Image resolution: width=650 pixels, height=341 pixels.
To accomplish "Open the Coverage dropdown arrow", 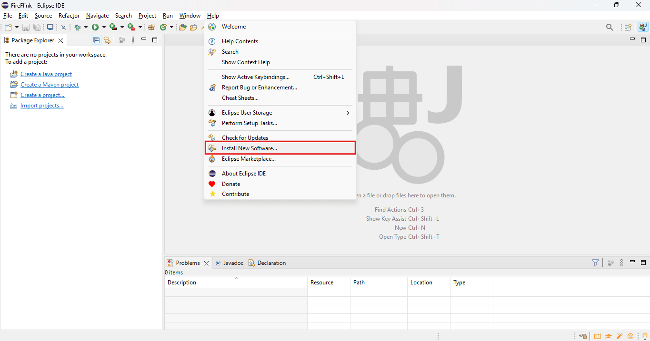I will tap(122, 28).
